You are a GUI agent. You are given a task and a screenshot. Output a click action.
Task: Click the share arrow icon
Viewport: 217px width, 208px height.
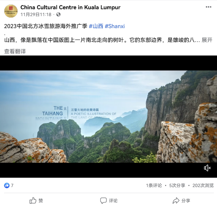pyautogui.click(x=176, y=201)
